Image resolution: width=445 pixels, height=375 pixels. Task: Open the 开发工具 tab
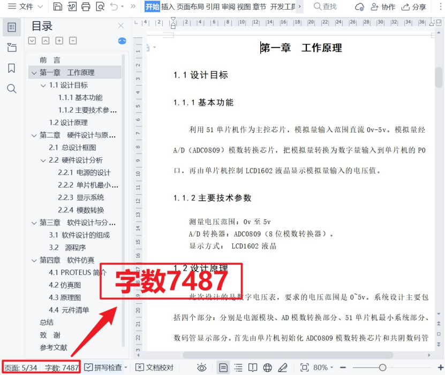tap(283, 6)
